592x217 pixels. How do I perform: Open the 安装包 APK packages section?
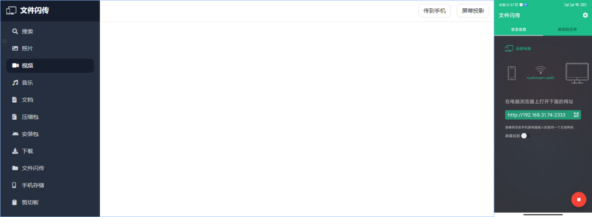(50, 134)
